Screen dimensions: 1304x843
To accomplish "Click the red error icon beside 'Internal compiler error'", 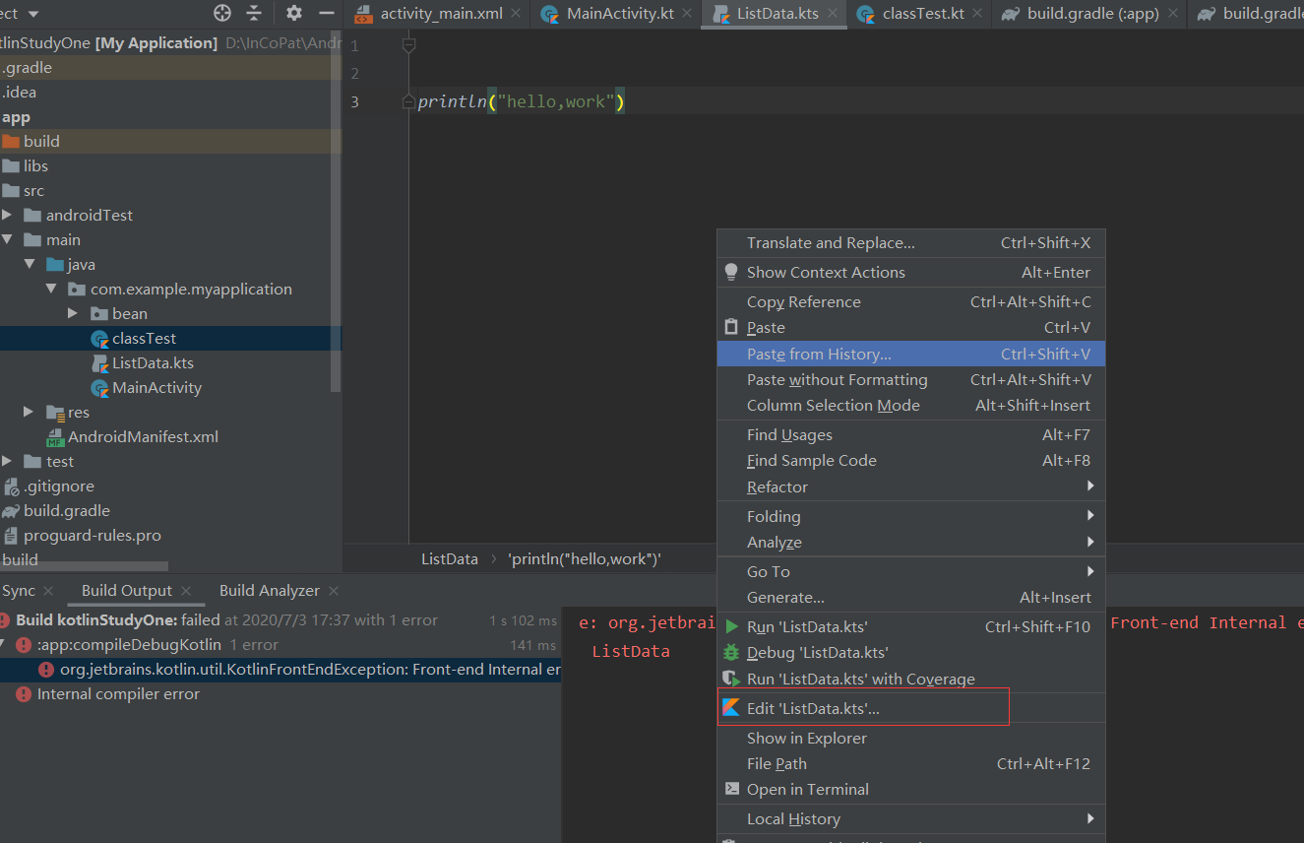I will pos(25,693).
